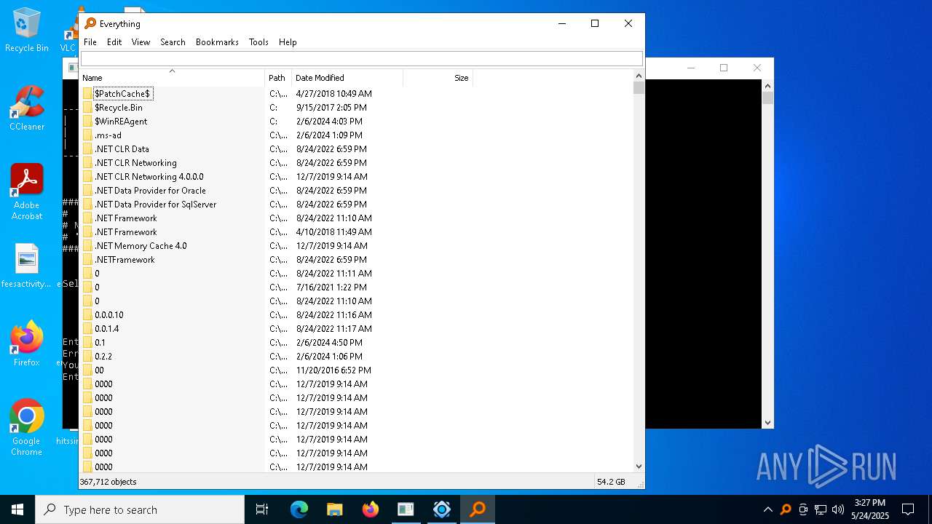
Task: Open Microsoft Edge from the taskbar
Action: click(x=299, y=509)
